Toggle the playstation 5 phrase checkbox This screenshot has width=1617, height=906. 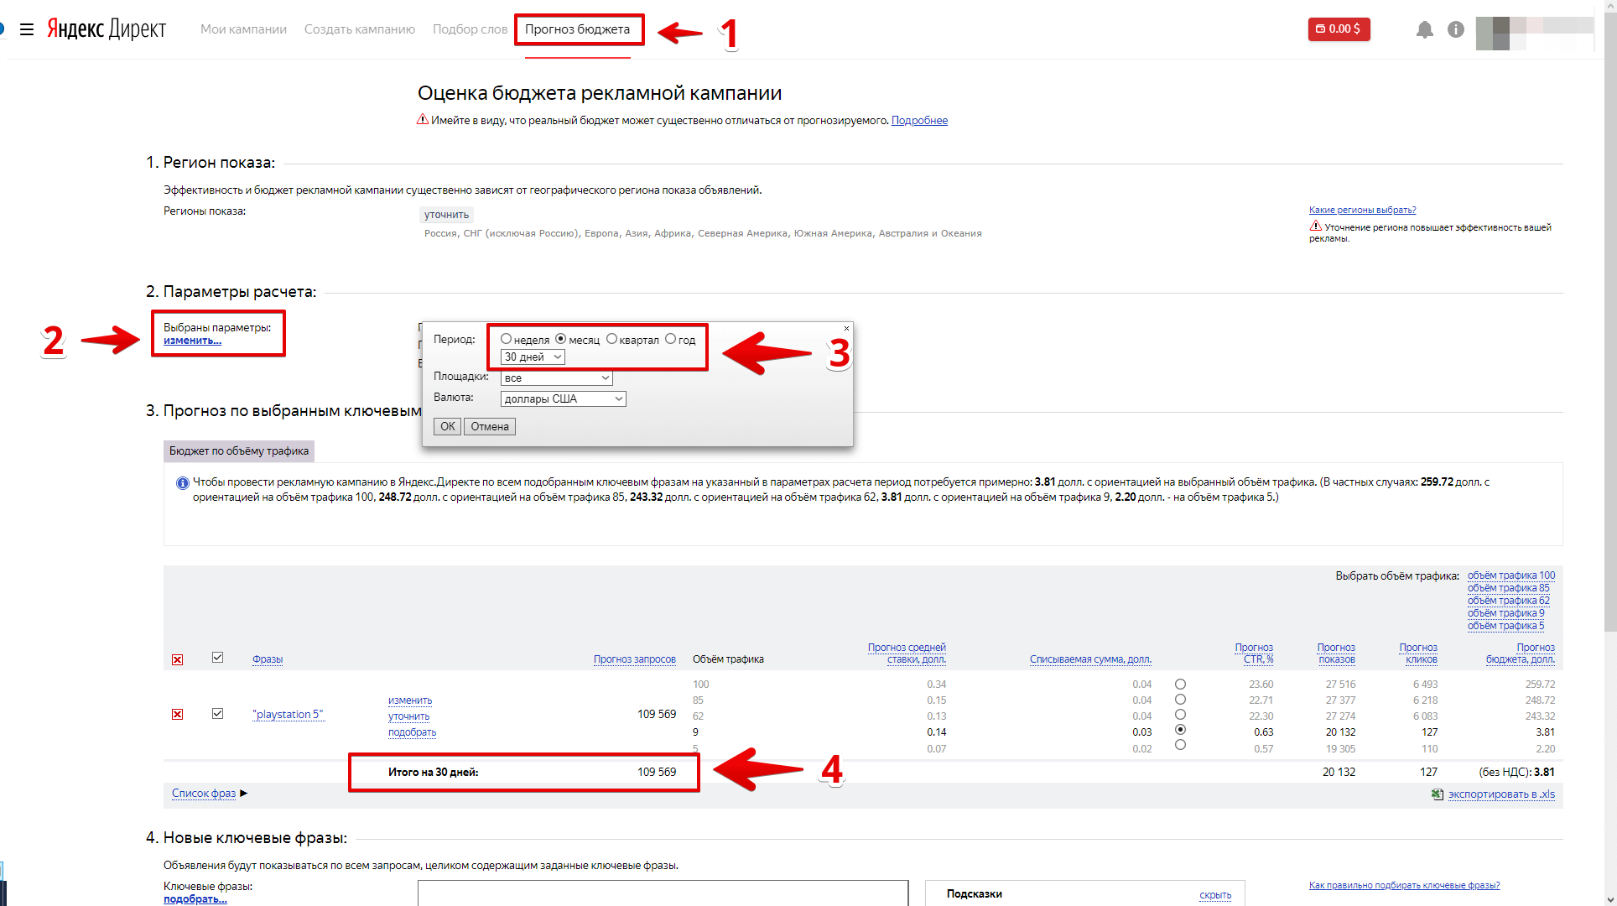click(x=217, y=714)
